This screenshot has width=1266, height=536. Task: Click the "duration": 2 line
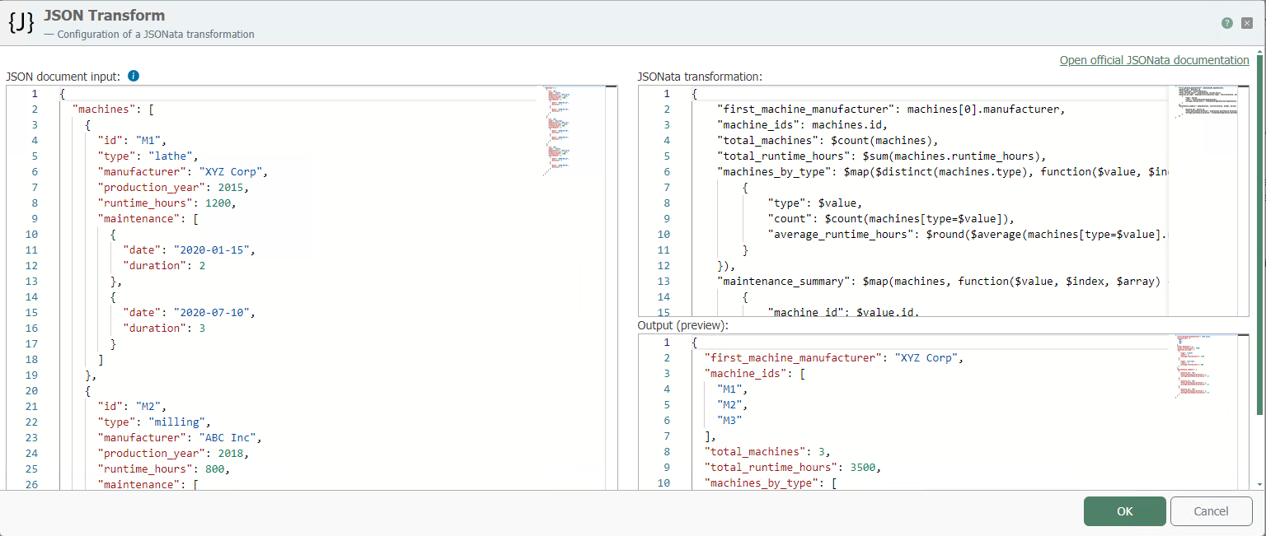pyautogui.click(x=164, y=266)
